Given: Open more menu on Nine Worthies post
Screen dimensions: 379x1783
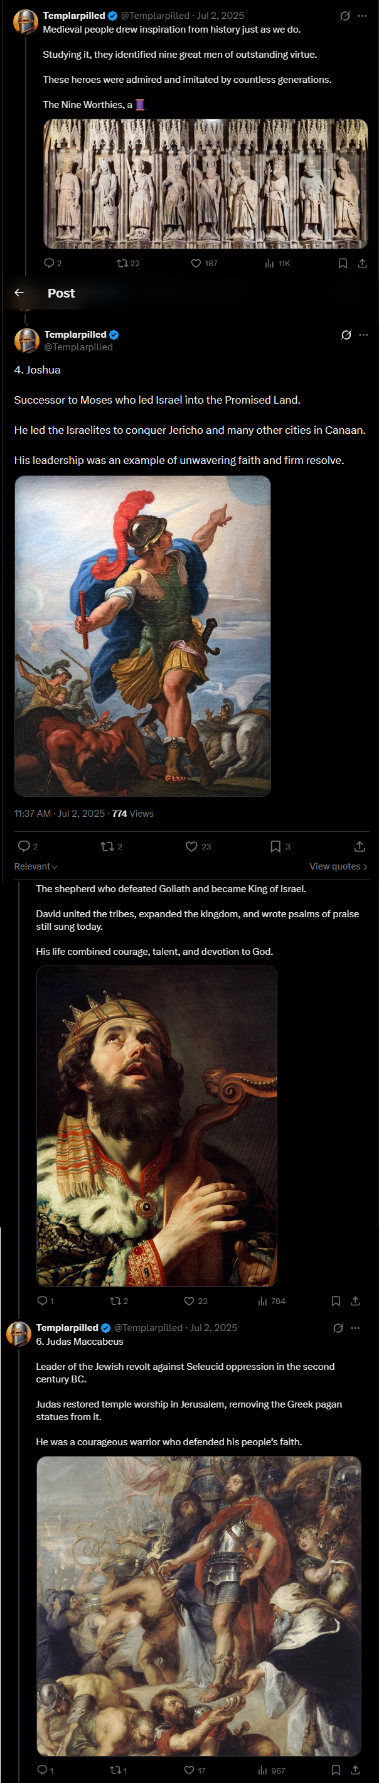Looking at the screenshot, I should pyautogui.click(x=363, y=15).
